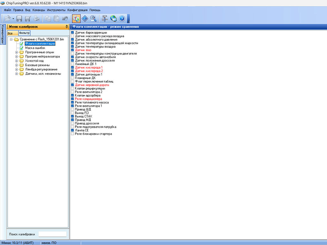The width and height of the screenshot is (327, 245).
Task: Toggle Датчик неровной дороги checkbox
Action: 72,85
